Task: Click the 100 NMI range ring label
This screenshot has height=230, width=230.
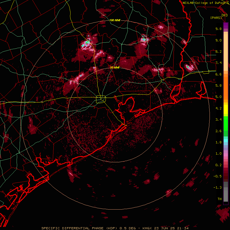Action: [115, 20]
